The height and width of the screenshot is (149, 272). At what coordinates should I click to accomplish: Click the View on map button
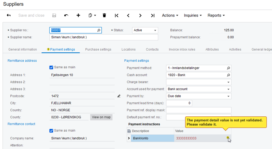101,117
